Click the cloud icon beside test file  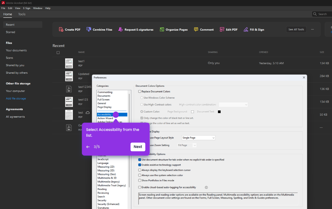coord(88,113)
